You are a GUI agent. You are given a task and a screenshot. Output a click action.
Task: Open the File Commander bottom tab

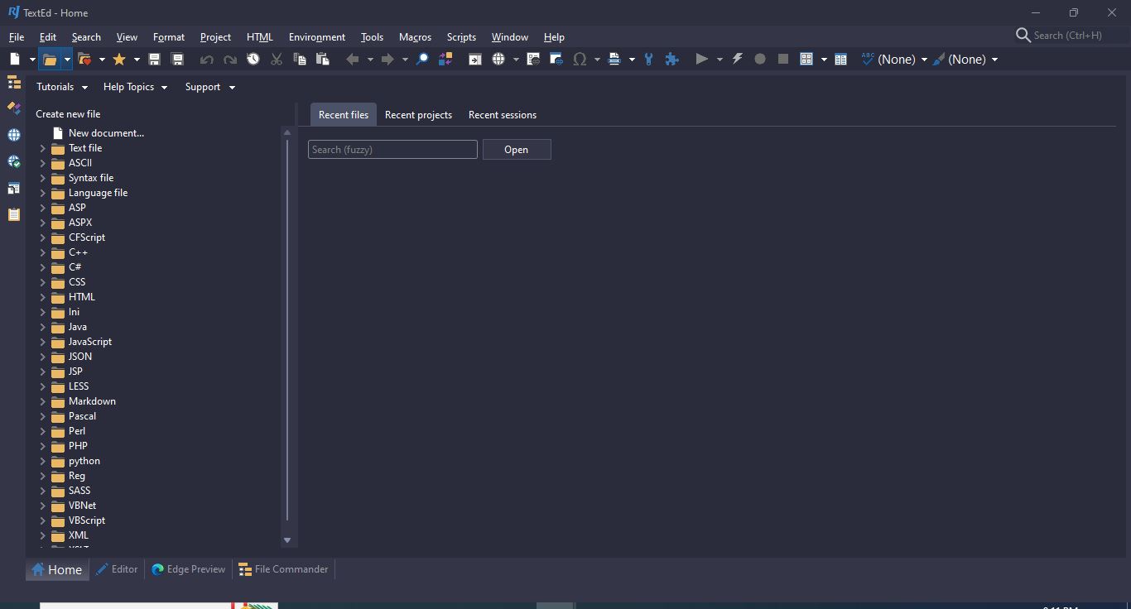tap(283, 569)
